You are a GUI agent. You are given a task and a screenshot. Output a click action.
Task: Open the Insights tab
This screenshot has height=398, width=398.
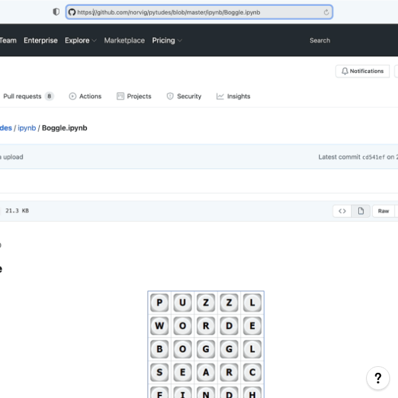233,96
